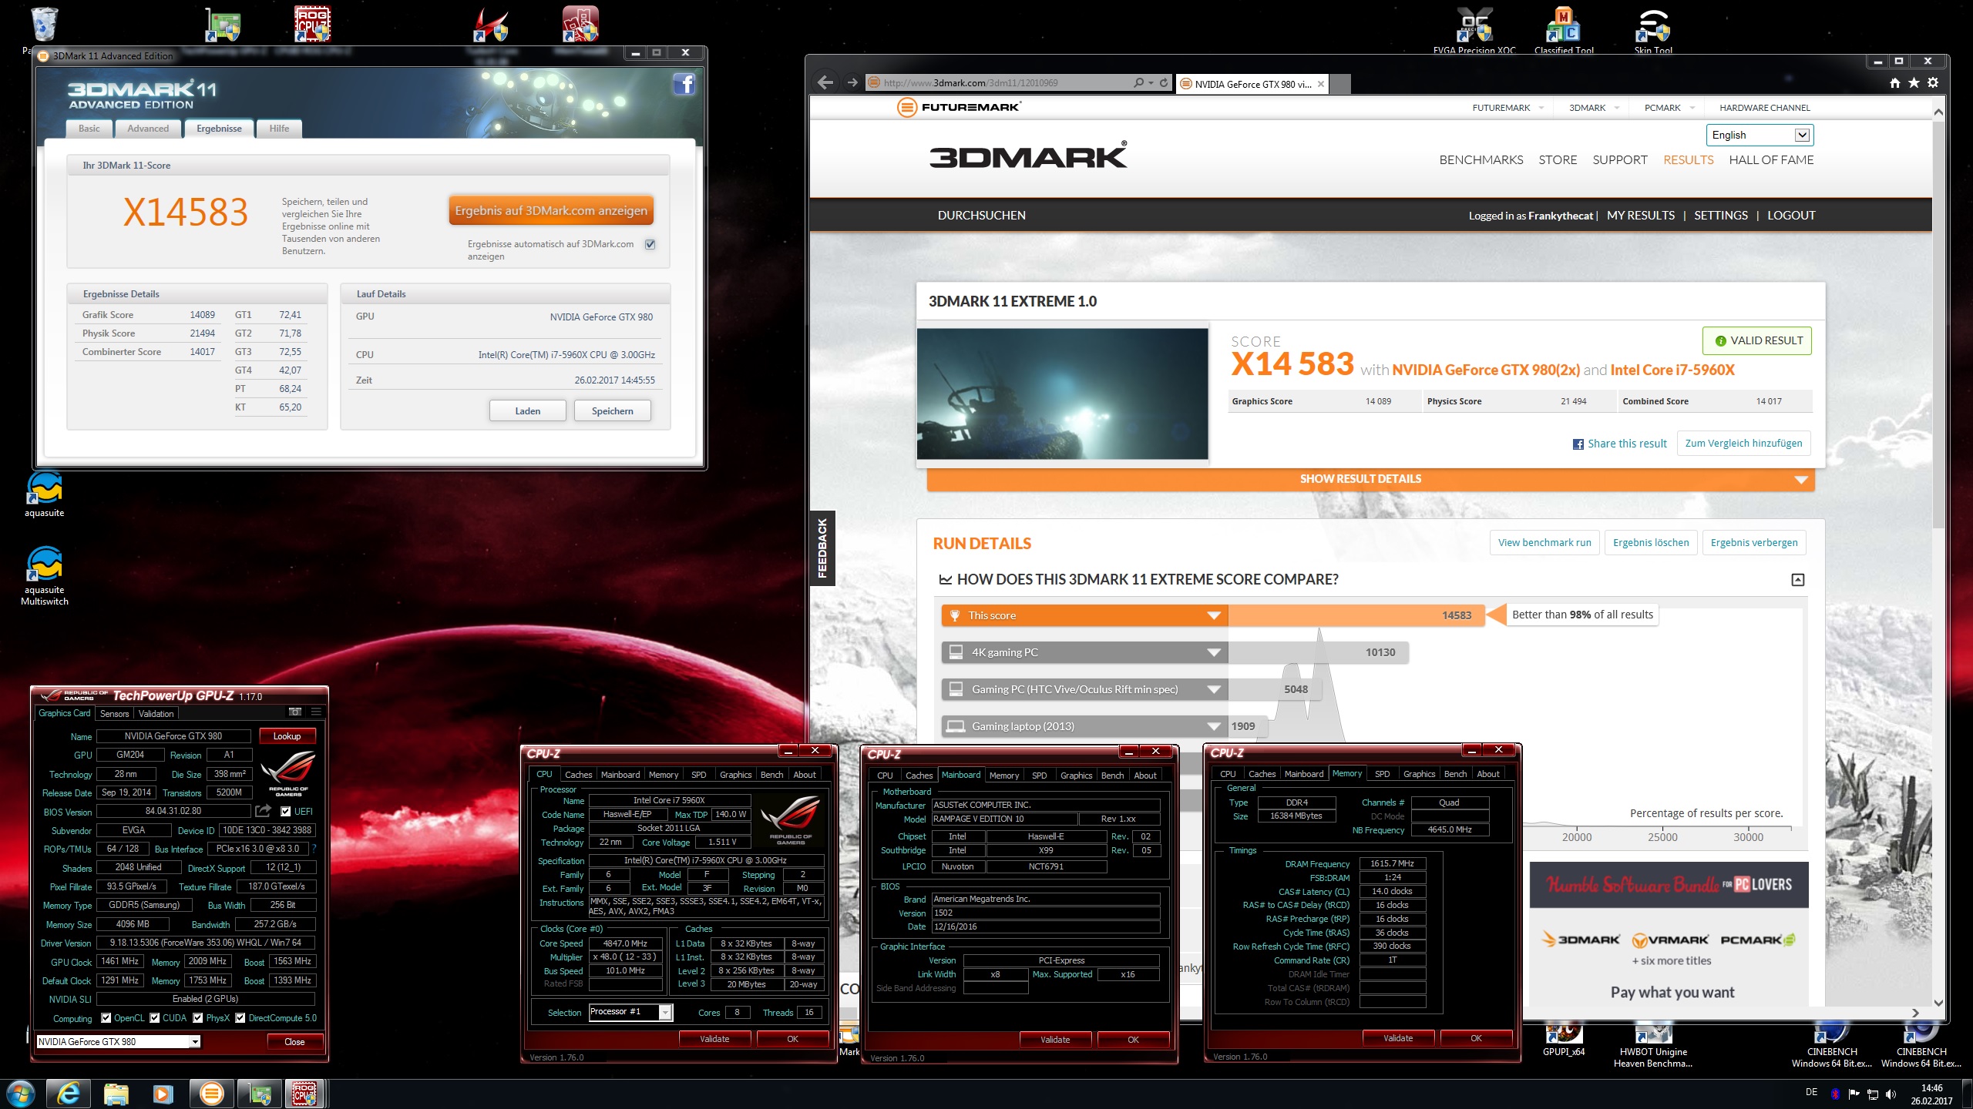
Task: Toggle automatic results display on 3DMark.com checkbox
Action: tap(650, 244)
